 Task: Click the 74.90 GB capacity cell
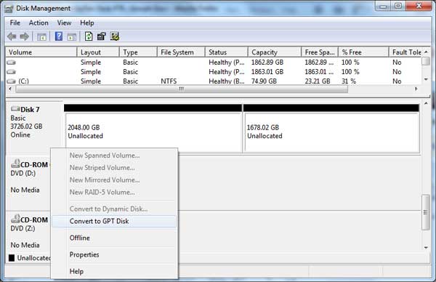[x=264, y=81]
